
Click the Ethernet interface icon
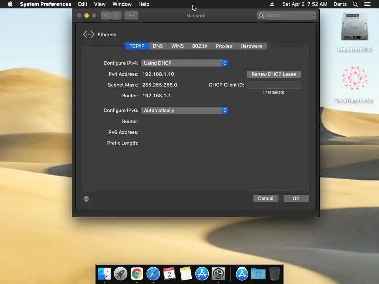(89, 34)
